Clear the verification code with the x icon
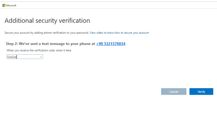This screenshot has height=125, width=217. click(x=41, y=57)
